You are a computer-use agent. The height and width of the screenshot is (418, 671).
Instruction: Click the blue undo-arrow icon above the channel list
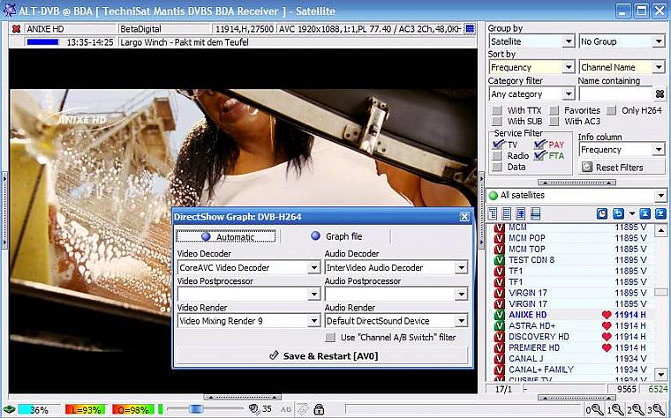click(618, 213)
